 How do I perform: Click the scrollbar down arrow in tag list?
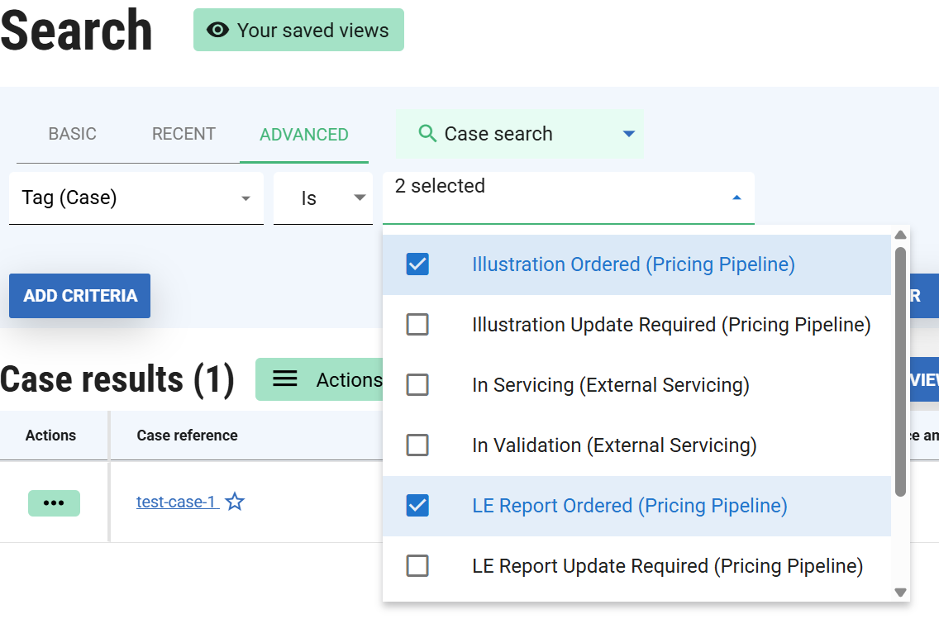pyautogui.click(x=901, y=592)
